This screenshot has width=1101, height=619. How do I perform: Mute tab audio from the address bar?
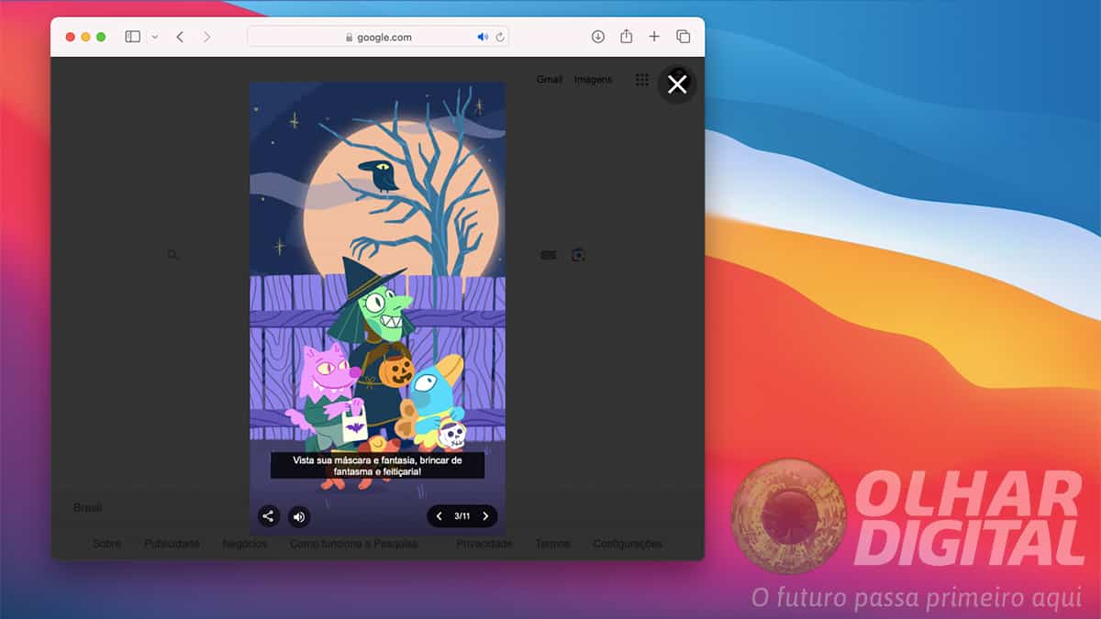pyautogui.click(x=483, y=37)
